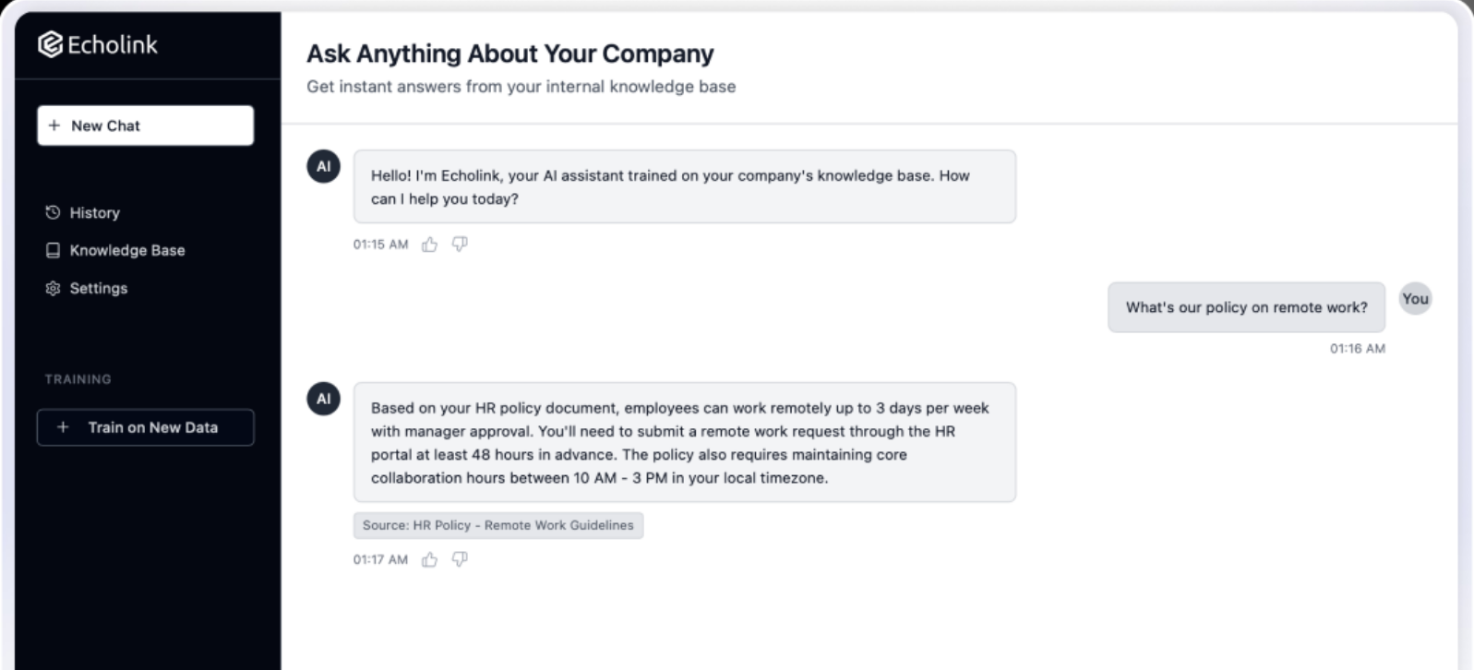Click the Settings gear icon

coord(53,288)
